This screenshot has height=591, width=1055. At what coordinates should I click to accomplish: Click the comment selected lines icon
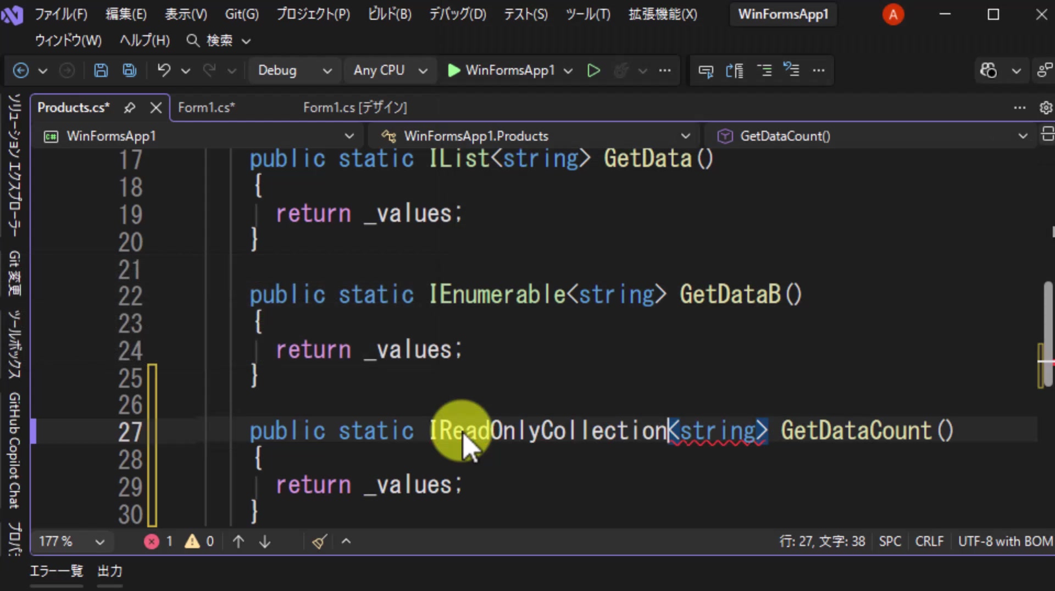point(764,70)
